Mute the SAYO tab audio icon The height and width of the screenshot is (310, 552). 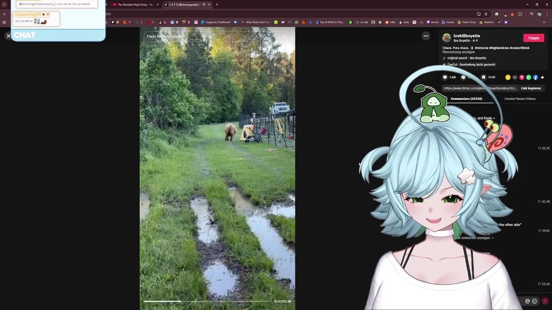pyautogui.click(x=204, y=5)
